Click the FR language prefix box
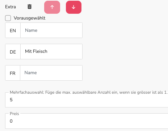The image size is (168, 131). 13,73
